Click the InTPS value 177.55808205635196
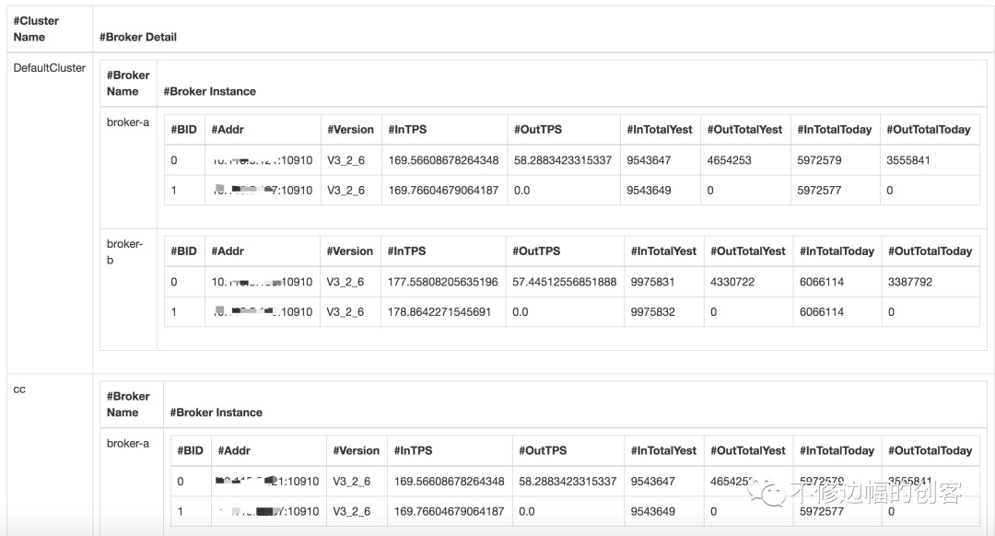 [443, 282]
